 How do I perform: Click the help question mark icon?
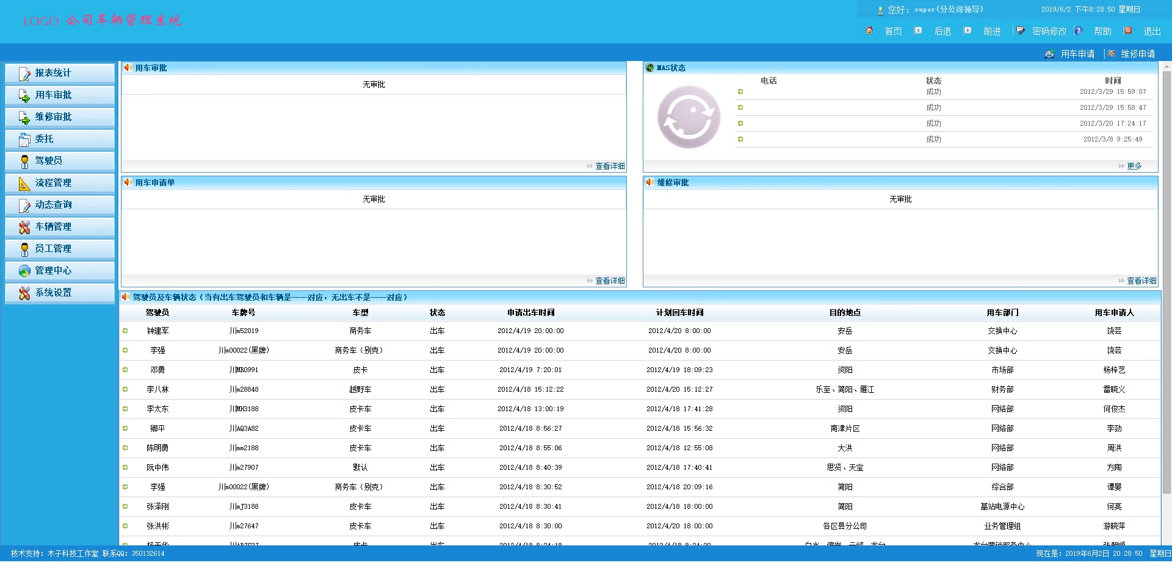1079,31
